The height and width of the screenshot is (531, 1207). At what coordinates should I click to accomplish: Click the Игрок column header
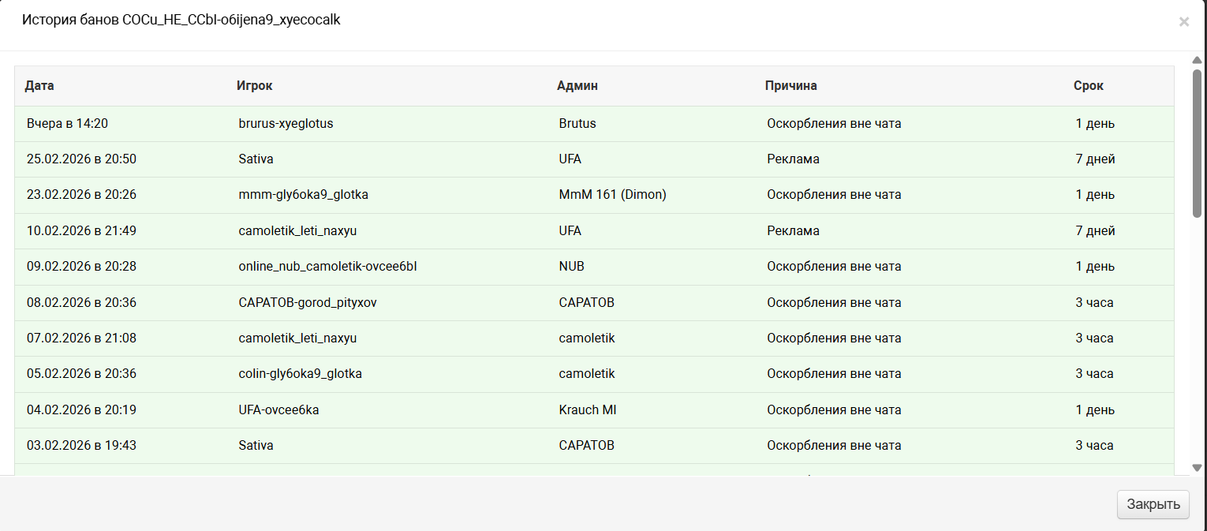(x=254, y=86)
